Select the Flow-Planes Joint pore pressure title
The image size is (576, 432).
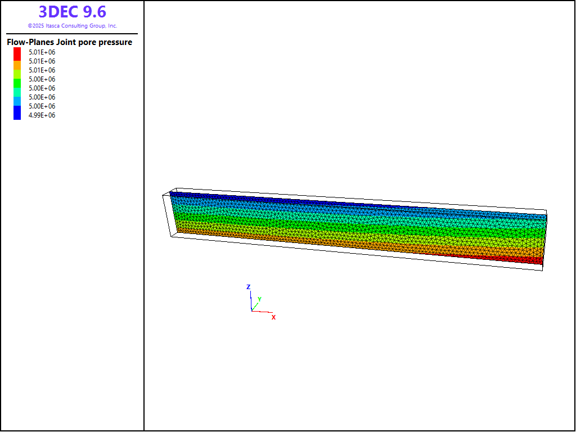click(x=69, y=42)
